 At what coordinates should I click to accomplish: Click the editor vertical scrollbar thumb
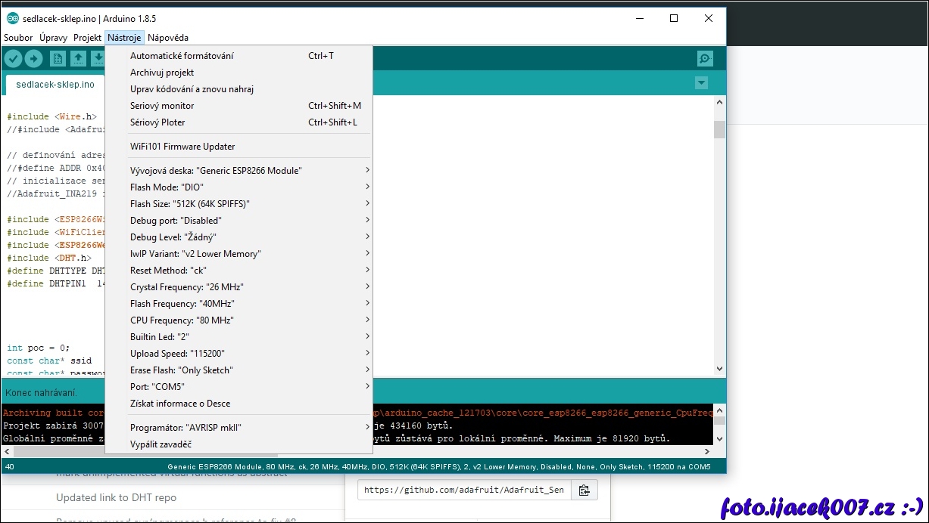[x=719, y=130]
